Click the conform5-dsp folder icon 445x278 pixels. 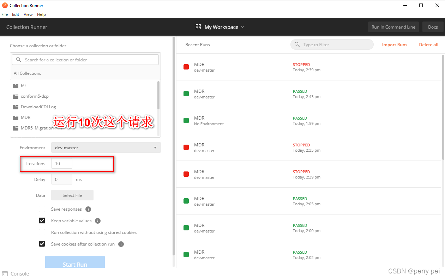[x=15, y=96]
